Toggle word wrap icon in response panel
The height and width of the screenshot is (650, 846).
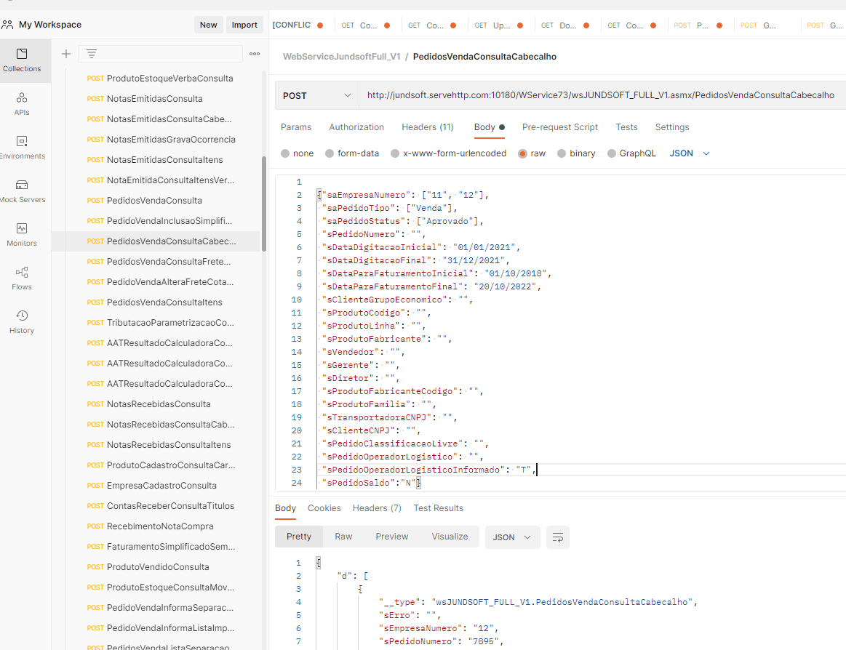[558, 537]
